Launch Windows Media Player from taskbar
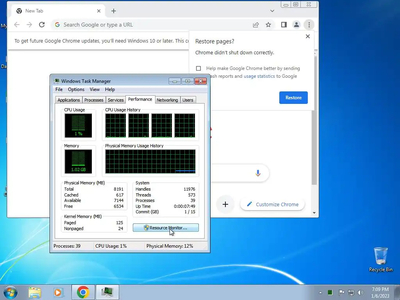Viewport: 400px width, 300px height. point(58,293)
